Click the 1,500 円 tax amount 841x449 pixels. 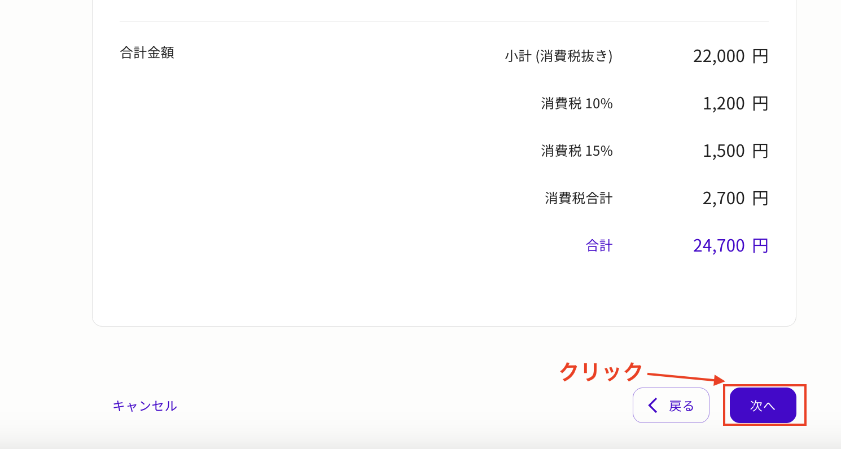735,151
